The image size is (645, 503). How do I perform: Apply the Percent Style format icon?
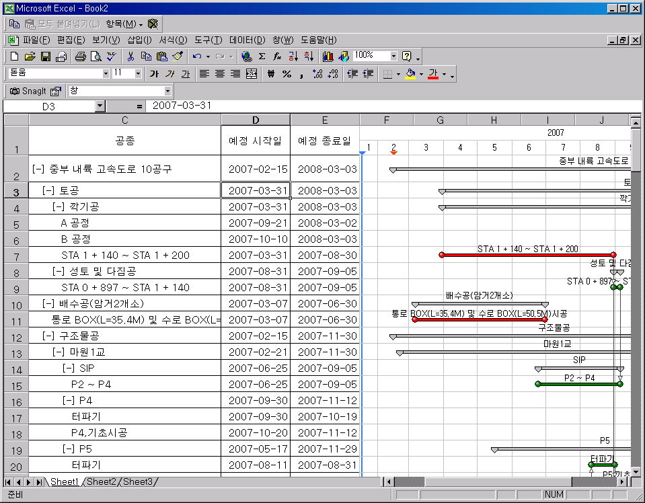click(x=287, y=74)
